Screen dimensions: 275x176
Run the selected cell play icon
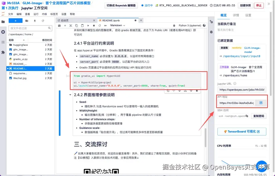[x=88, y=26]
